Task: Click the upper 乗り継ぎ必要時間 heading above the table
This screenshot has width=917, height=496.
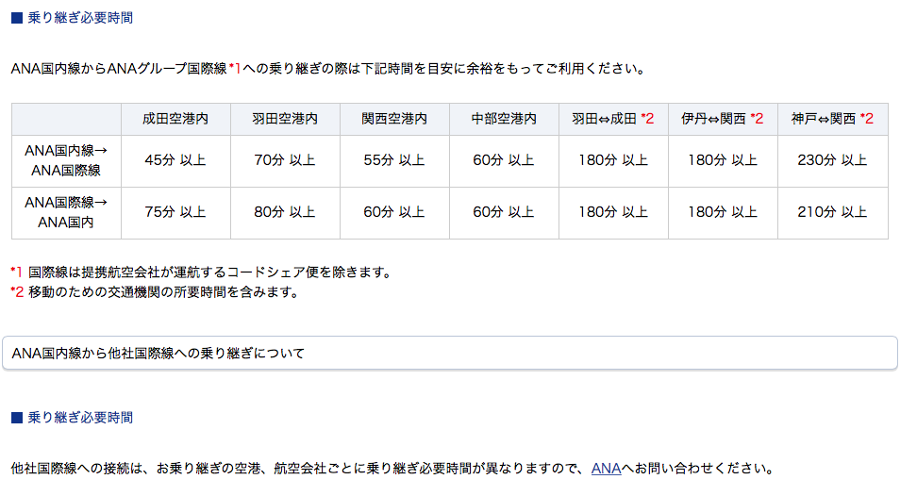Action: click(80, 18)
